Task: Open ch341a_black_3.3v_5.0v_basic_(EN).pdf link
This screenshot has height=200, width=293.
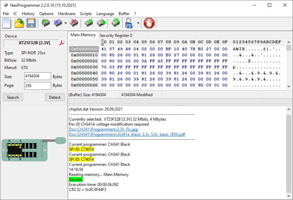Action: [127, 134]
